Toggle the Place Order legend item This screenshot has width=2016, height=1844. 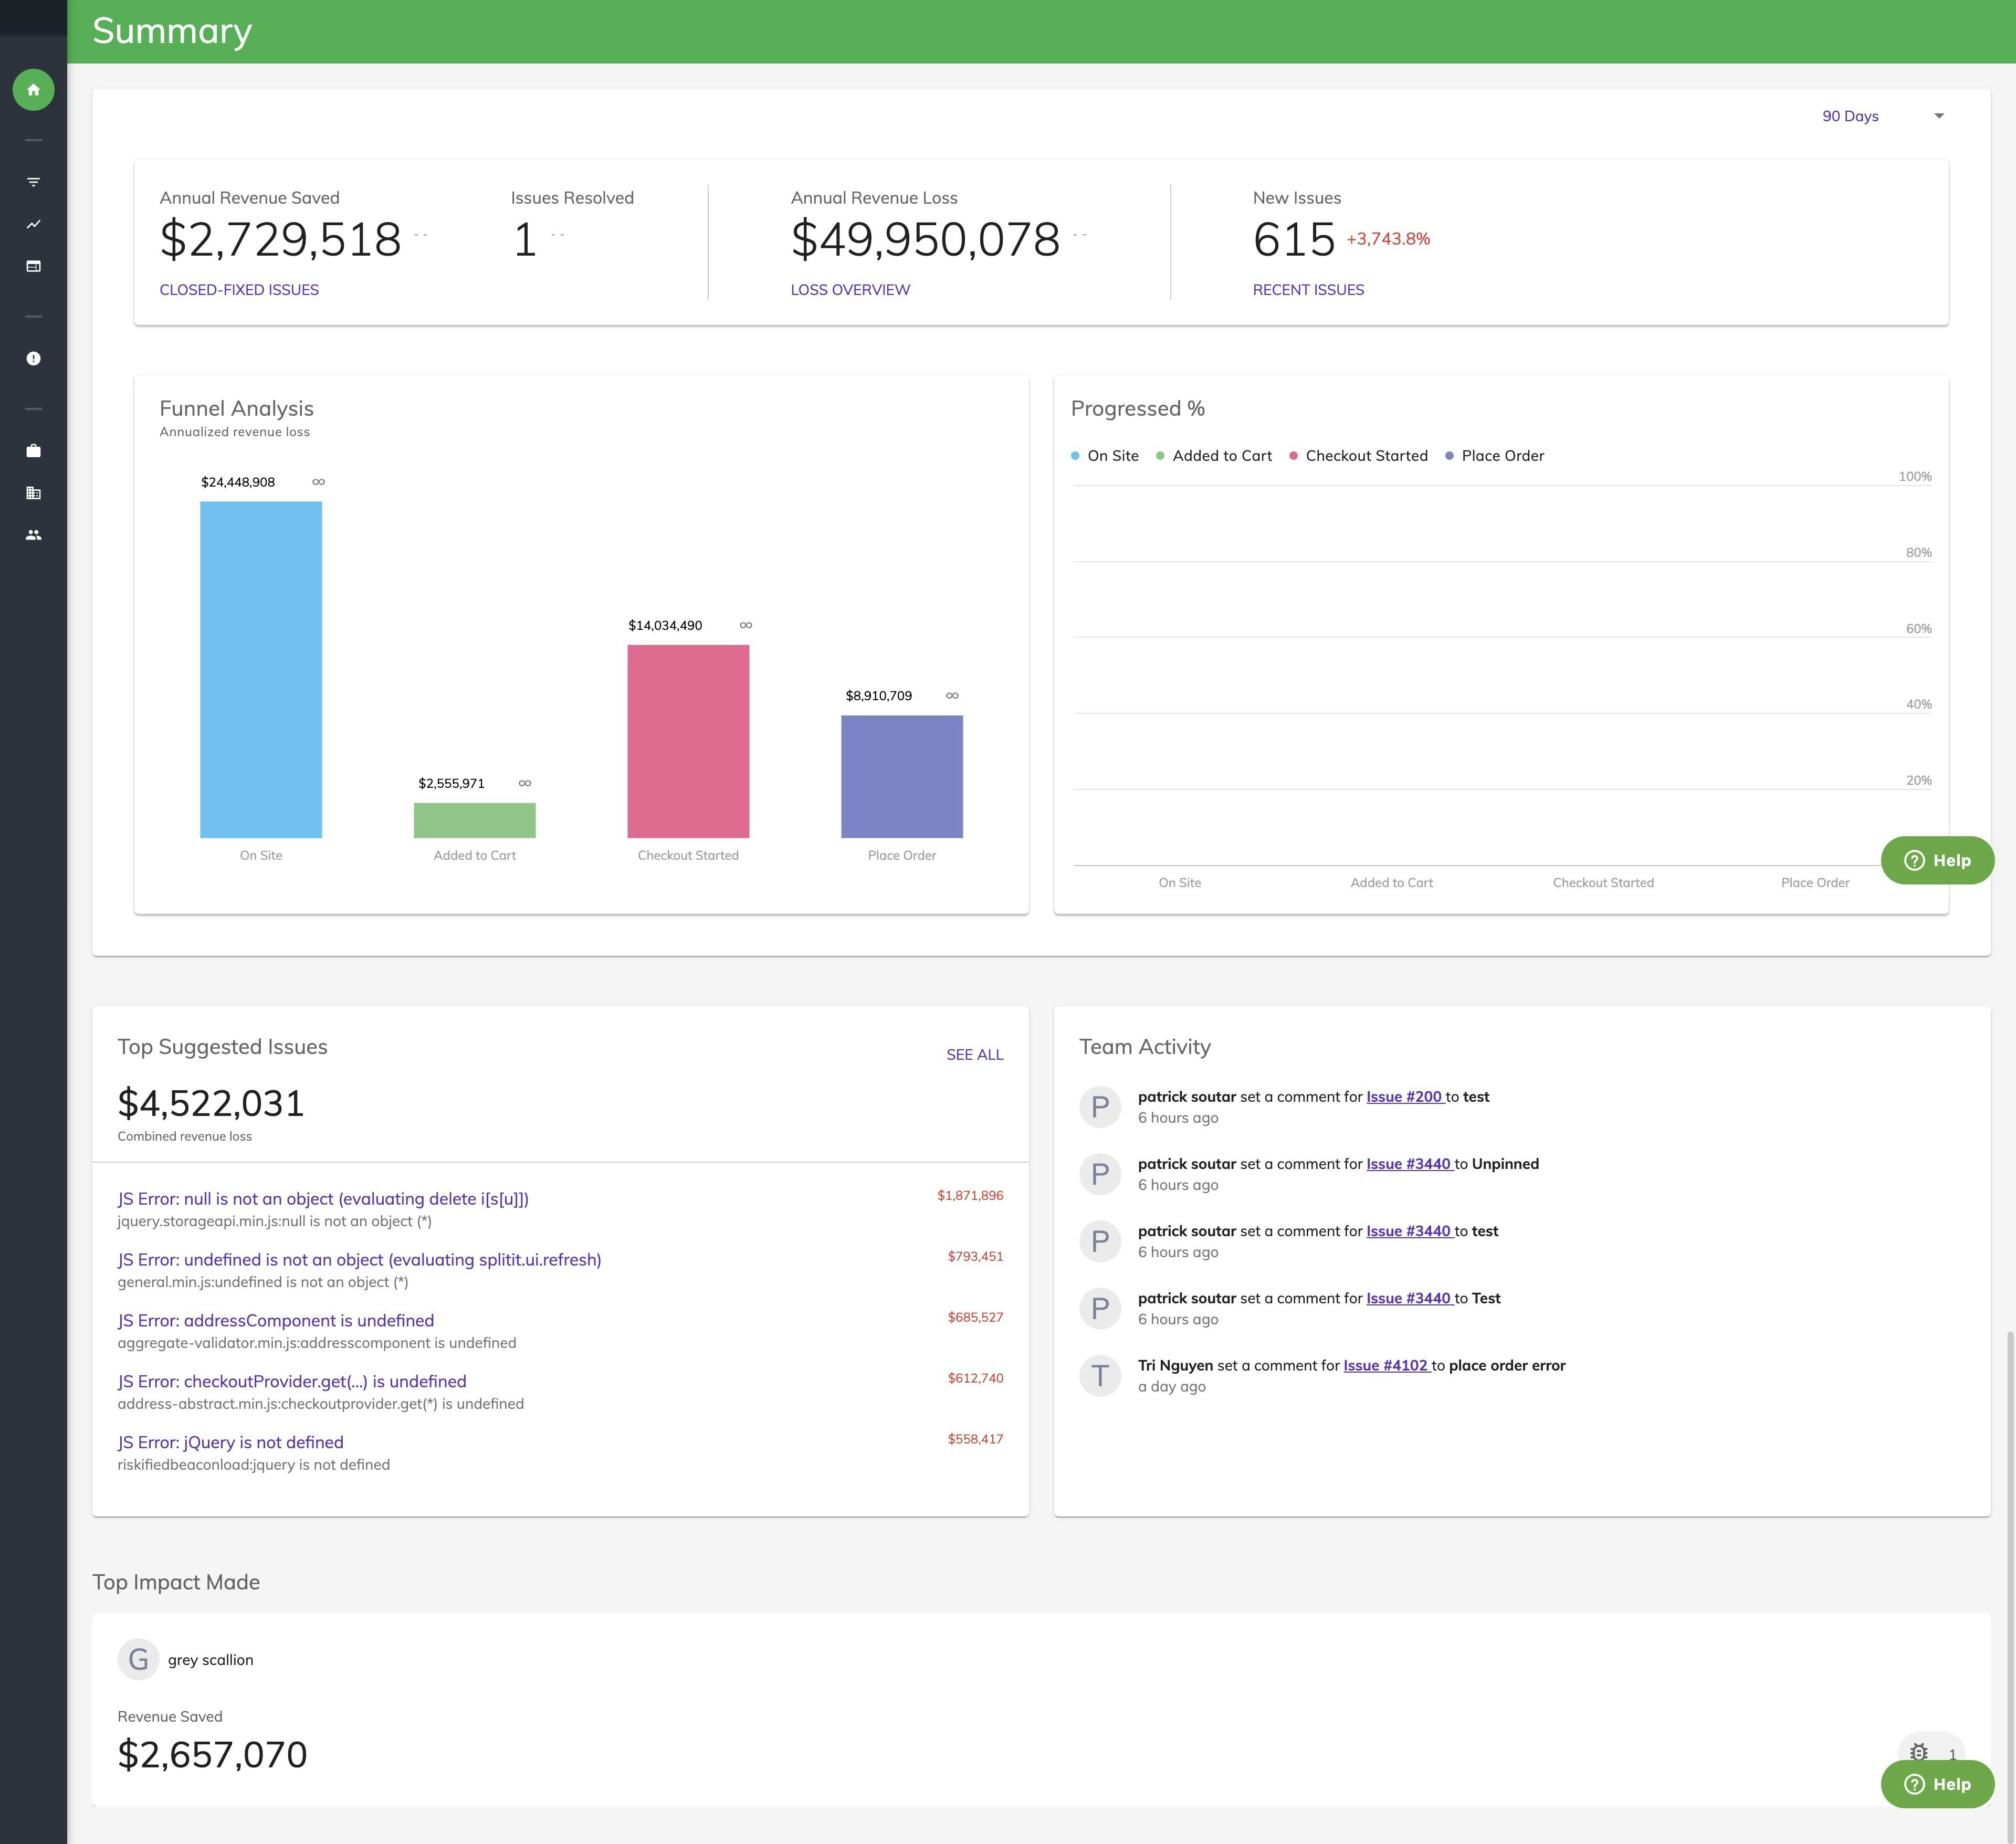(x=1495, y=455)
